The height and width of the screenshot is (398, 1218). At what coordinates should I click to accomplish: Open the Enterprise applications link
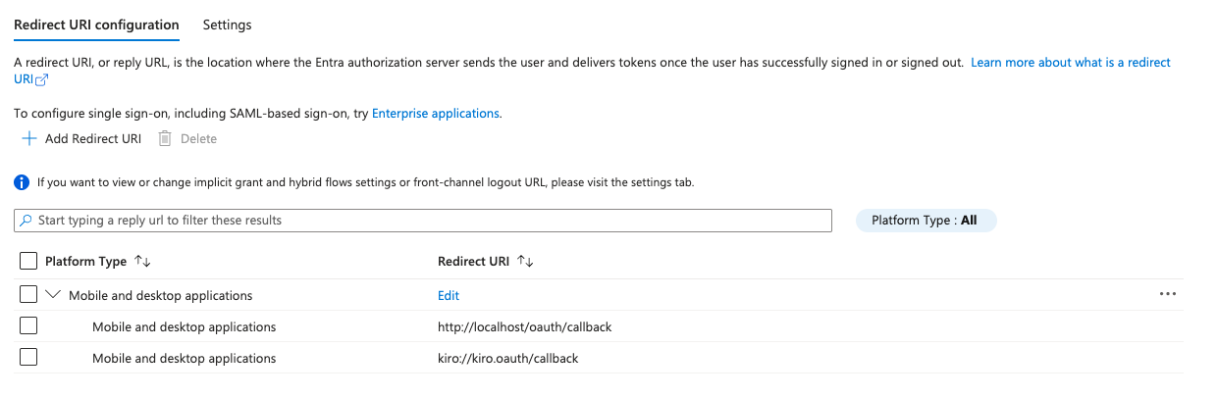pyautogui.click(x=435, y=114)
